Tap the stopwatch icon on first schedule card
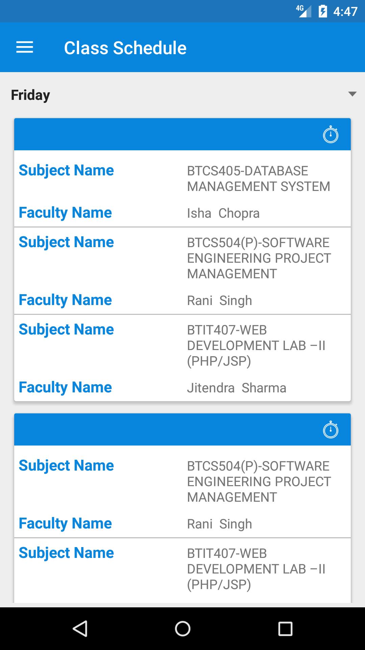This screenshot has height=650, width=365. pyautogui.click(x=331, y=134)
